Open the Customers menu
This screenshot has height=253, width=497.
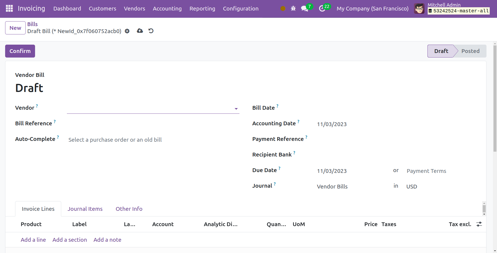(102, 9)
